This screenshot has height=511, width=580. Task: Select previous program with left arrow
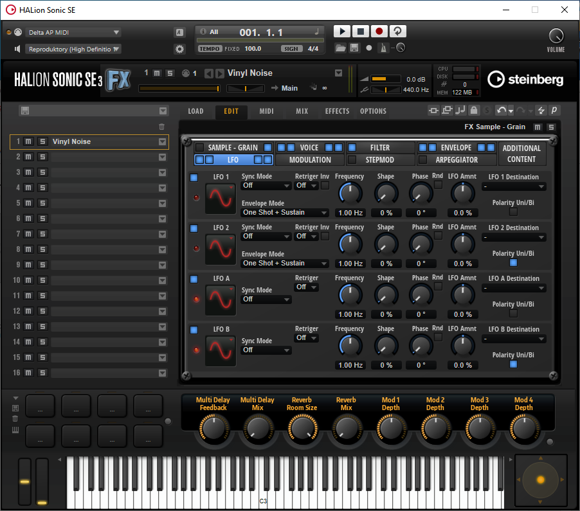point(208,73)
